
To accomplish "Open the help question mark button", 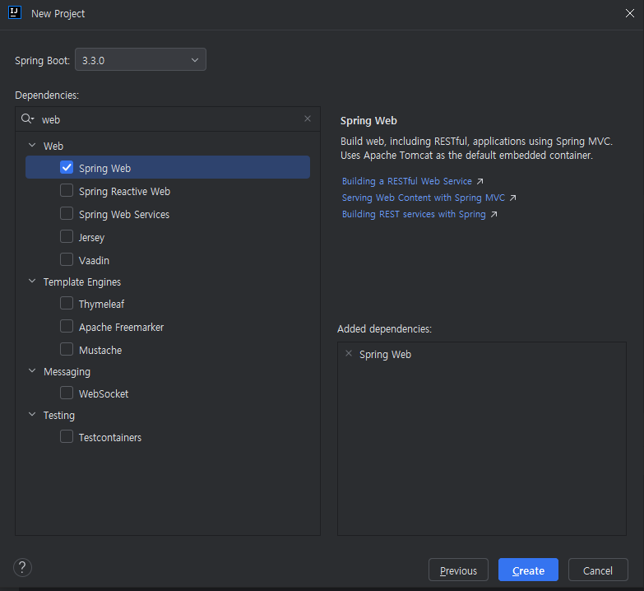I will click(x=22, y=568).
